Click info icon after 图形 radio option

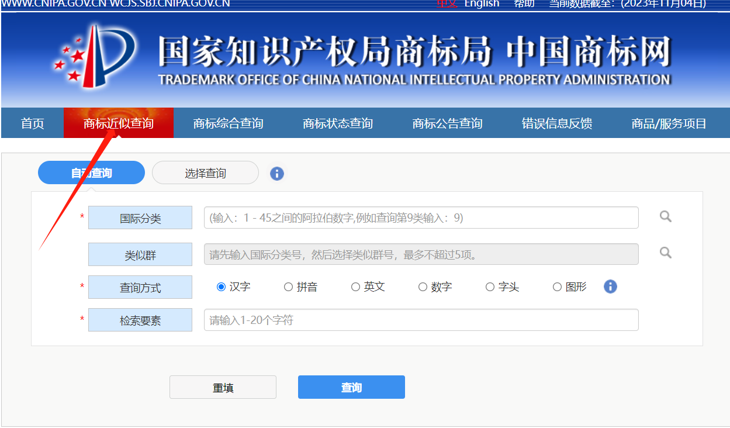[x=610, y=287]
